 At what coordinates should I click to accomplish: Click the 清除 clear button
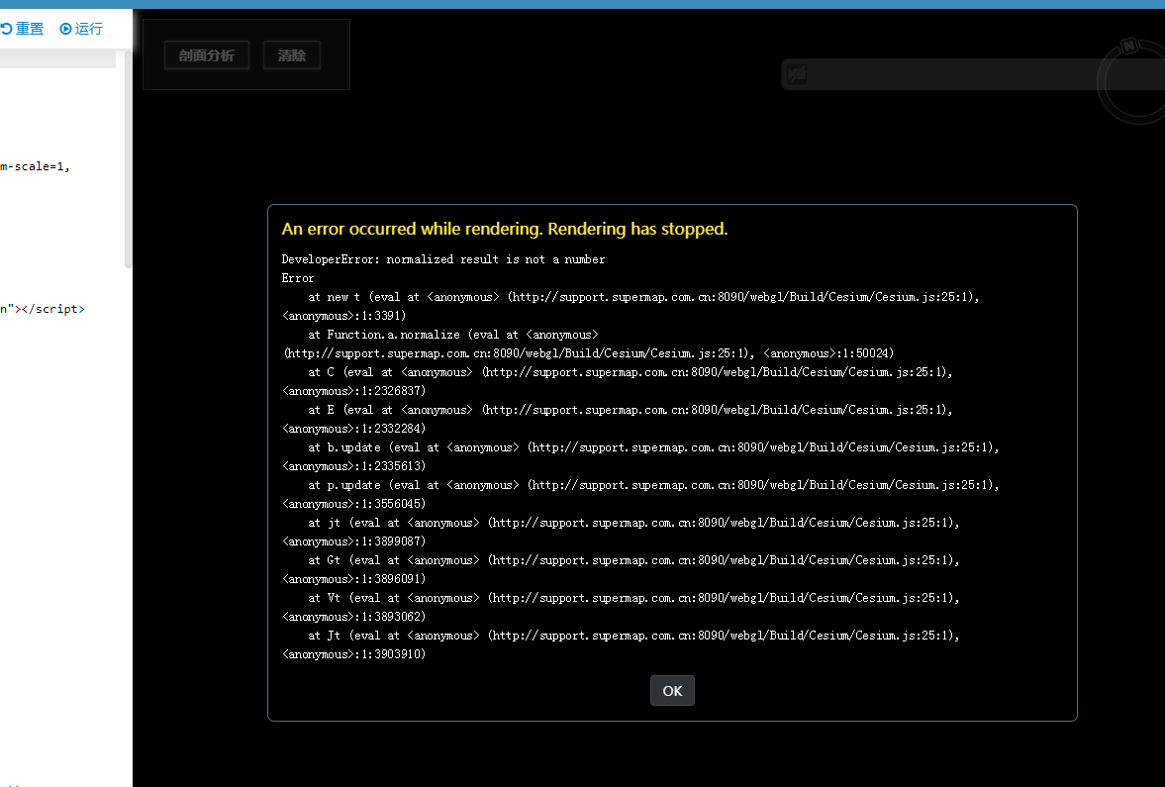(291, 55)
